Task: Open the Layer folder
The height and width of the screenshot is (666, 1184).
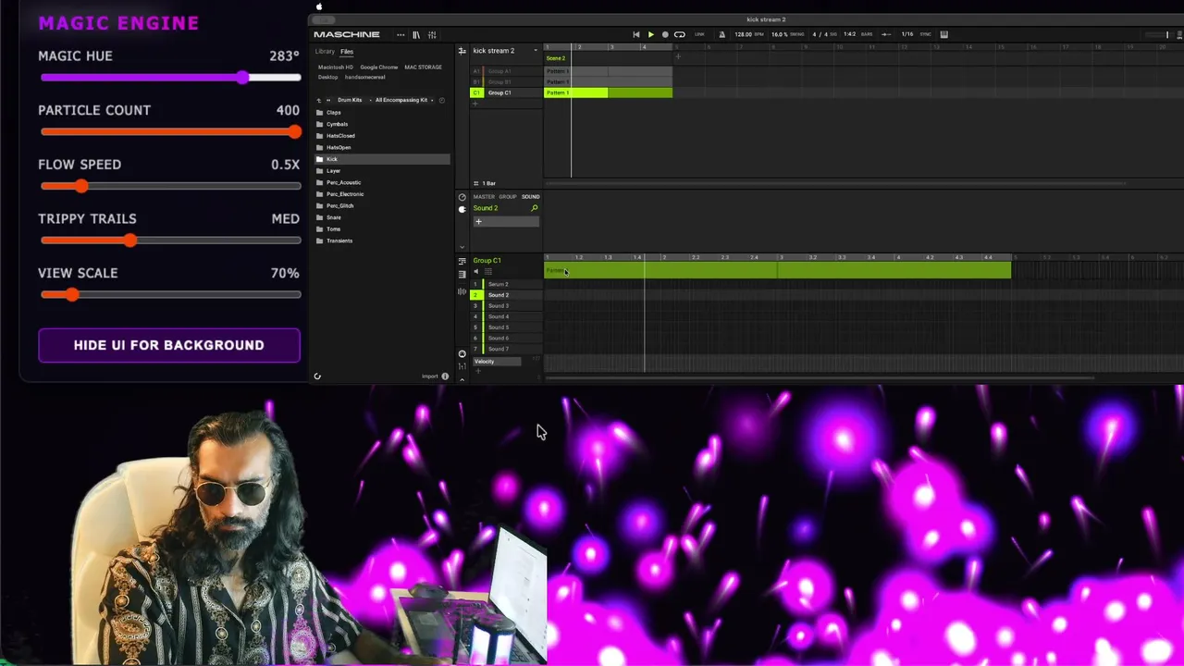Action: click(x=383, y=170)
